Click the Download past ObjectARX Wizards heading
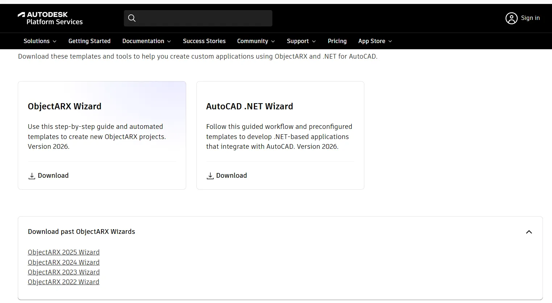 [81, 232]
